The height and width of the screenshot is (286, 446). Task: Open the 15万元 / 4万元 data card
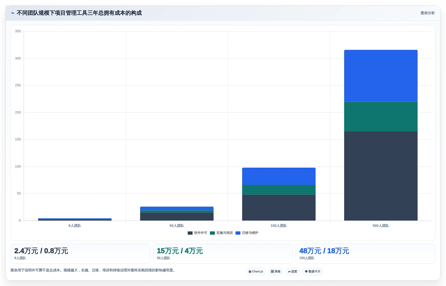click(x=223, y=254)
